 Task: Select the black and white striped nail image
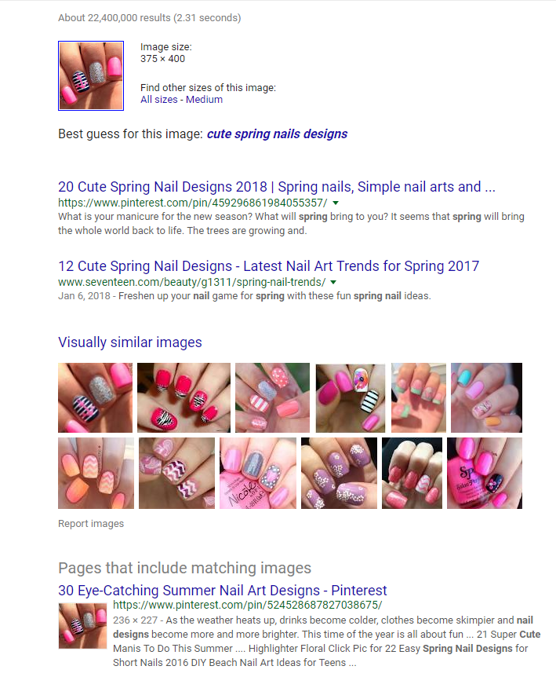pyautogui.click(x=351, y=397)
